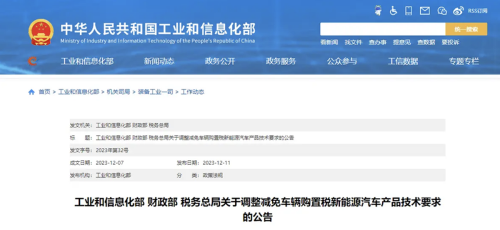Go to 首页 in breadcrumb
The height and width of the screenshot is (230, 500).
click(x=44, y=92)
